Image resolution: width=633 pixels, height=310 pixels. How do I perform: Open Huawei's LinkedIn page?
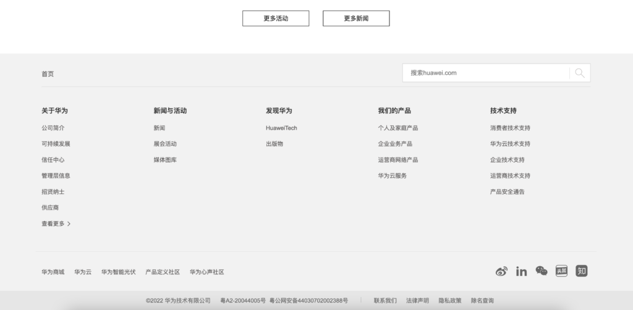(521, 271)
